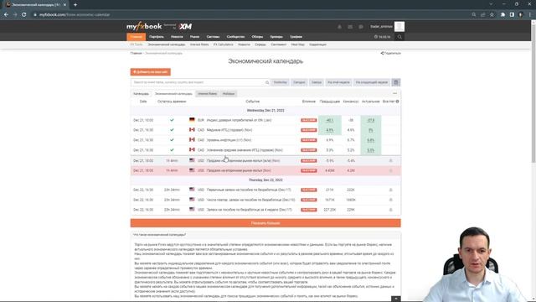Open the Обзоры menu
536x302 pixels.
(257, 37)
